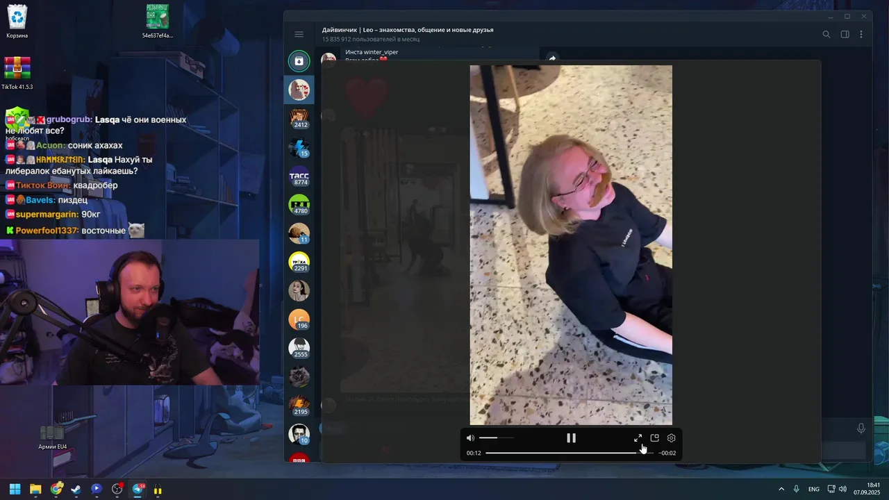Select the chat with 2412 unread
889x500 pixels.
point(299,118)
